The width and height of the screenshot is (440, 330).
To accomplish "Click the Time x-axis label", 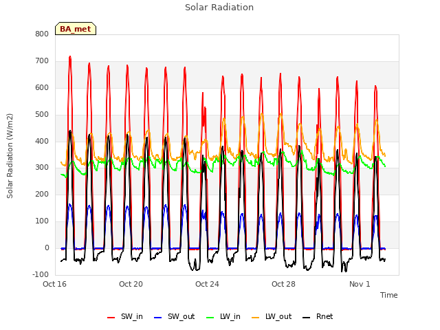I will [389, 295].
